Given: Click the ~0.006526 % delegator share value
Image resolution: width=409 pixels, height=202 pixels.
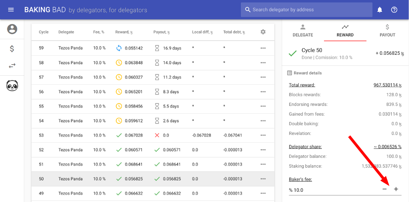Looking at the screenshot, I should [x=387, y=147].
